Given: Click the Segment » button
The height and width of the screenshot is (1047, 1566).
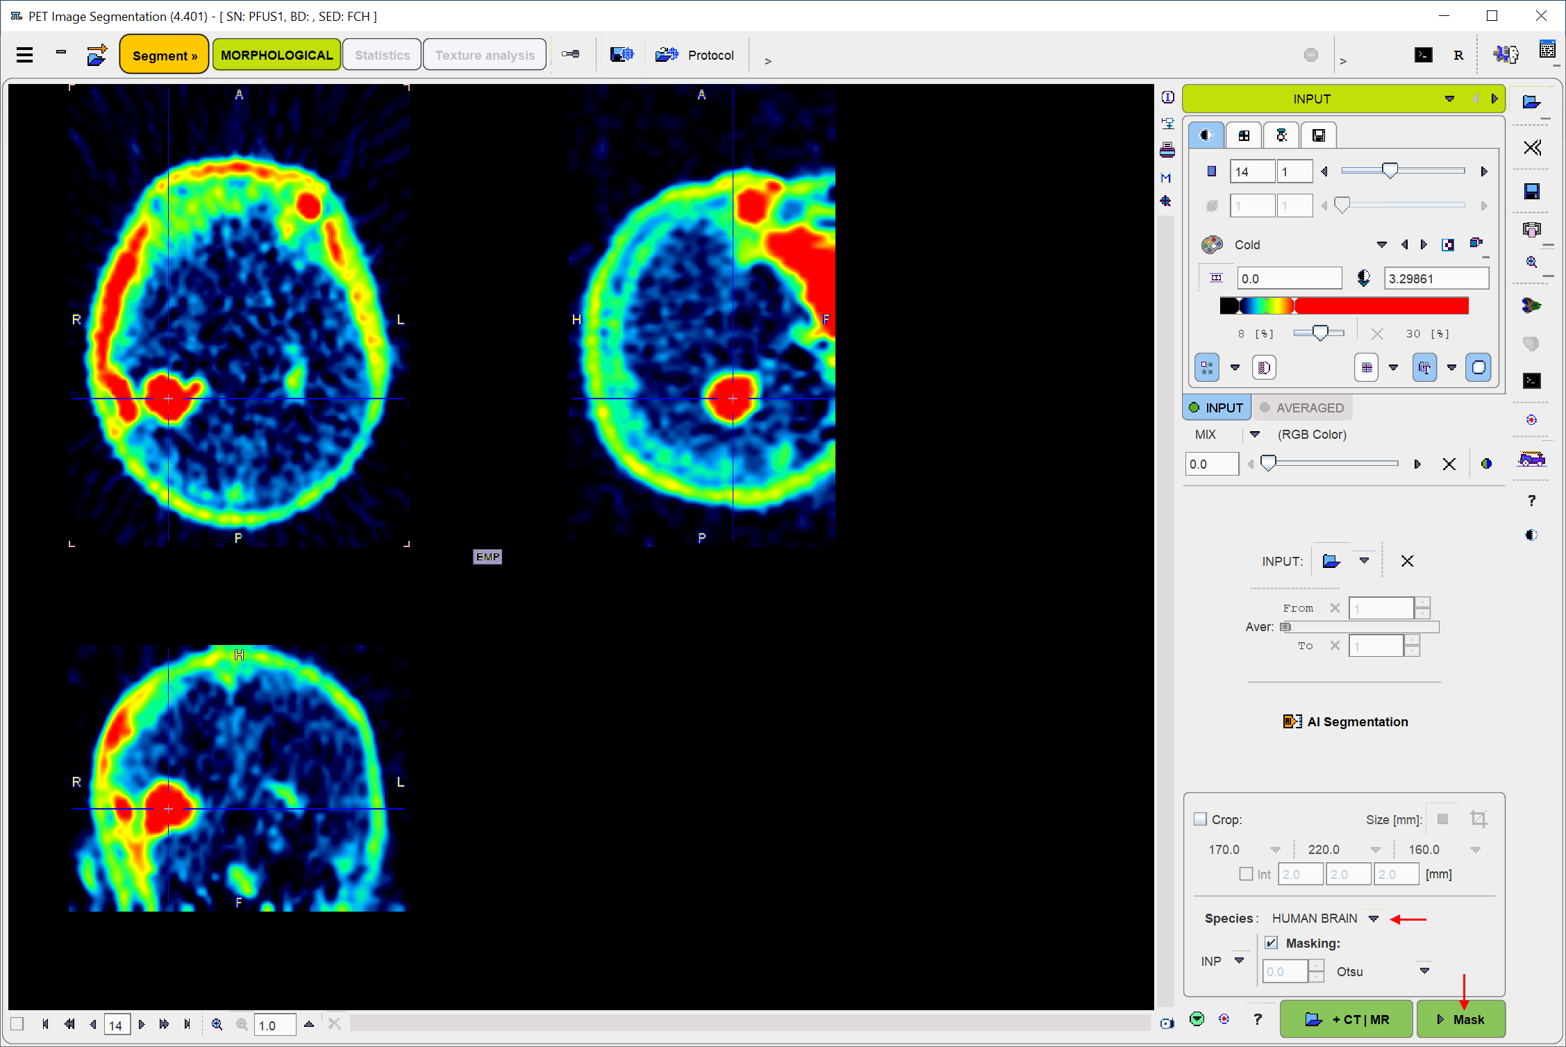Looking at the screenshot, I should point(165,55).
